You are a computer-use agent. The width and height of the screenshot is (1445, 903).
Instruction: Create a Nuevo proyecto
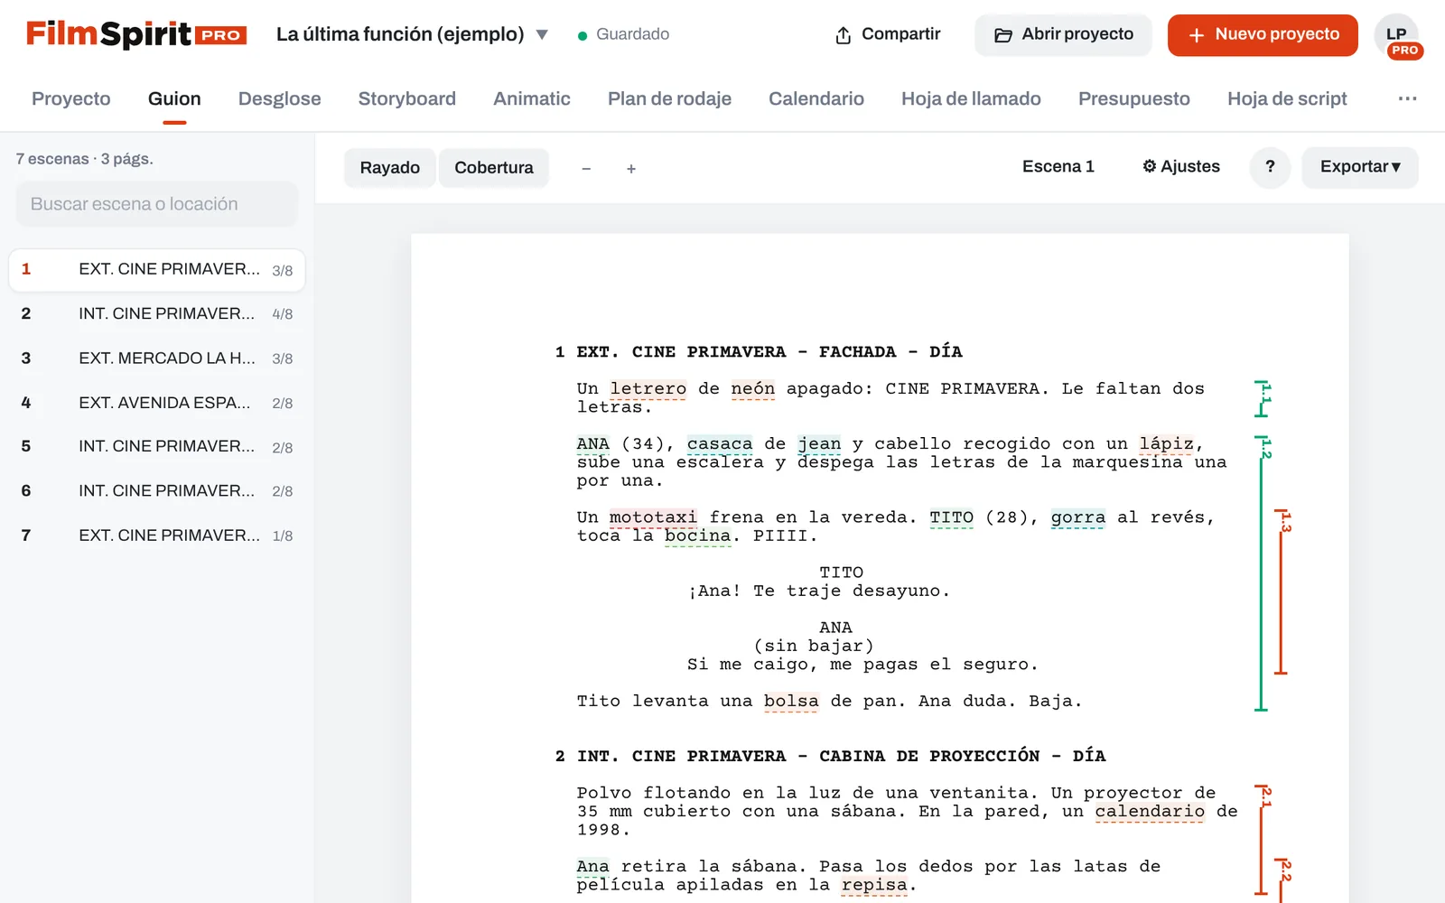(x=1263, y=34)
